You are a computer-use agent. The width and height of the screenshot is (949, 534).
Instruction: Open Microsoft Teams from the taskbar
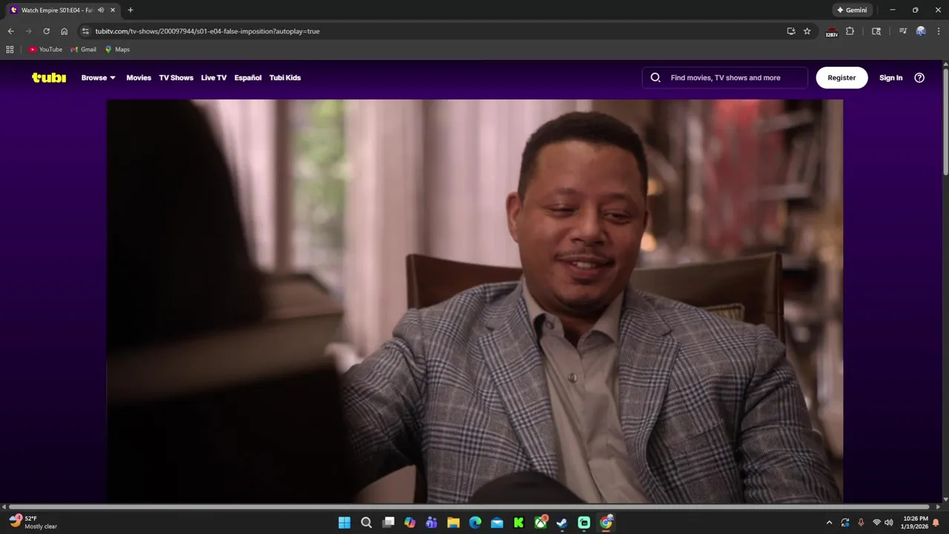click(431, 523)
